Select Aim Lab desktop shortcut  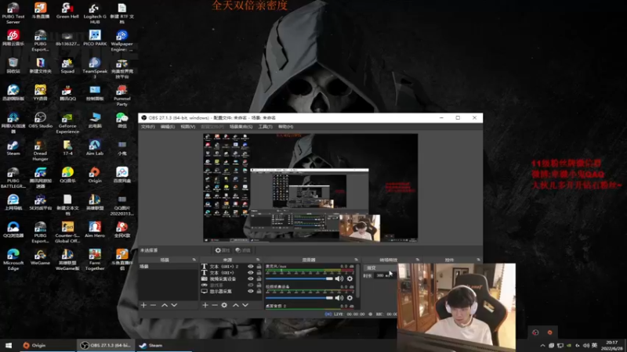point(95,148)
